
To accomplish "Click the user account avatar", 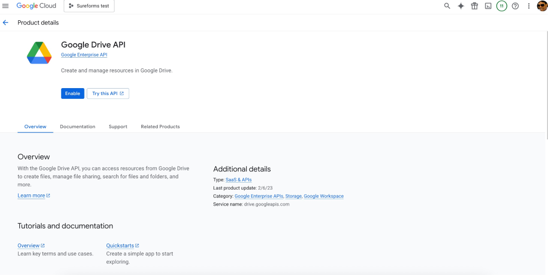I will click(542, 6).
